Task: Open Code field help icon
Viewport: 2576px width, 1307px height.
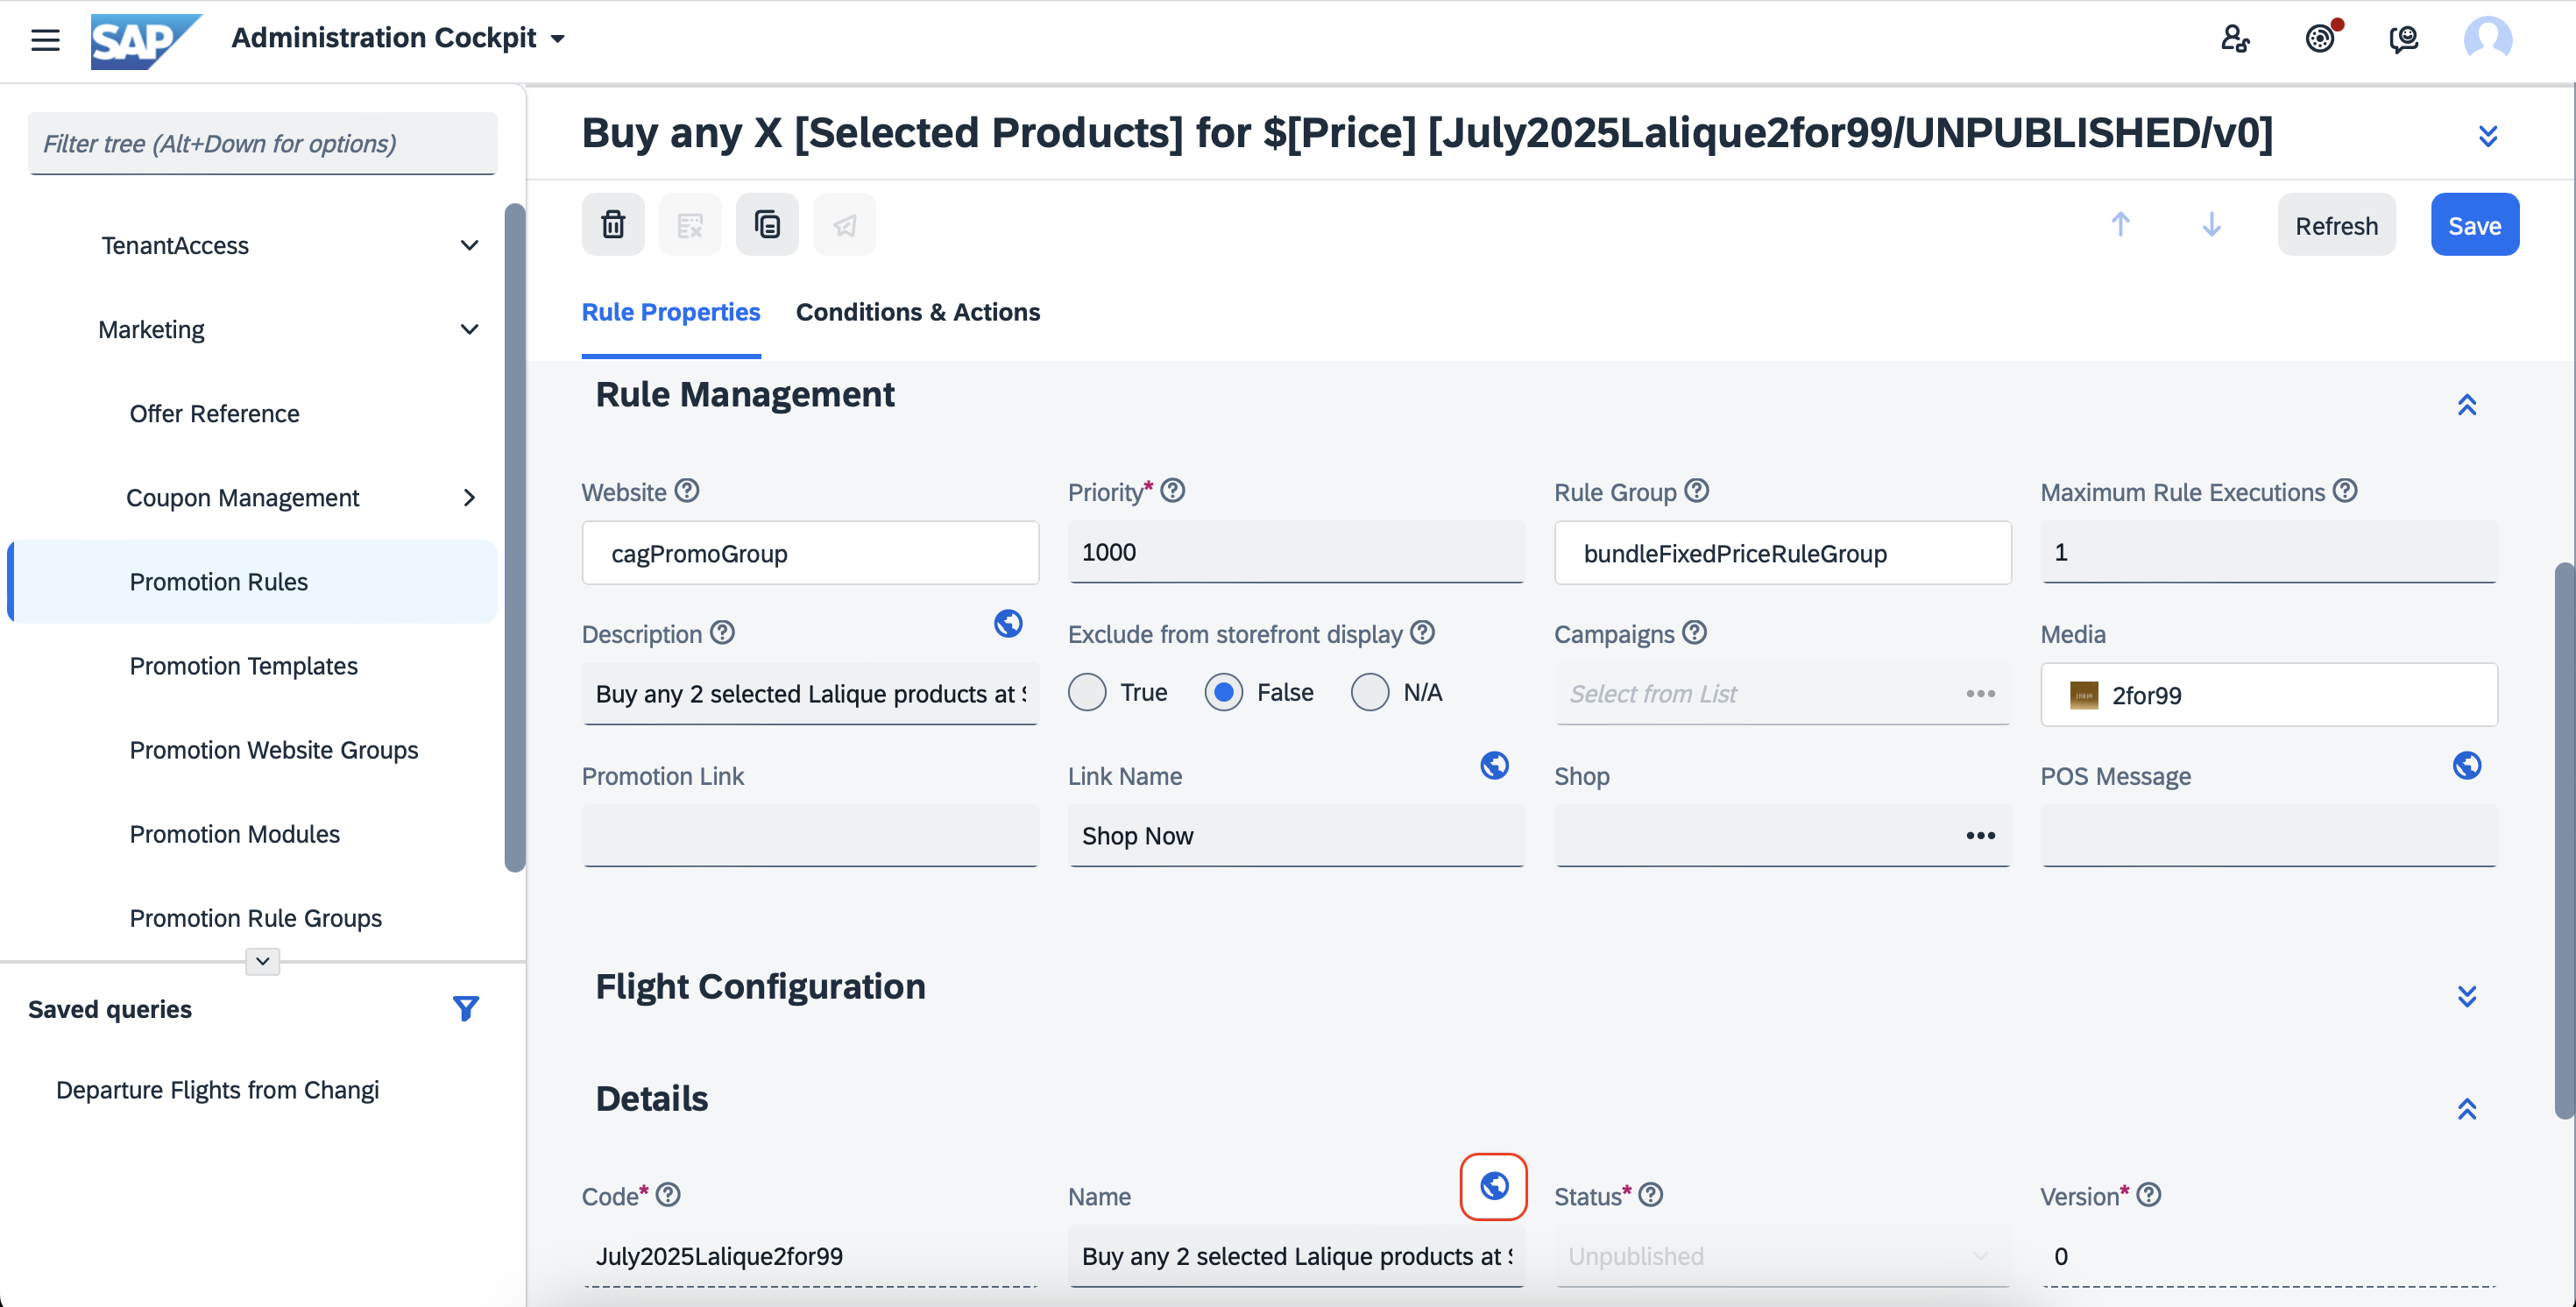Action: point(668,1195)
